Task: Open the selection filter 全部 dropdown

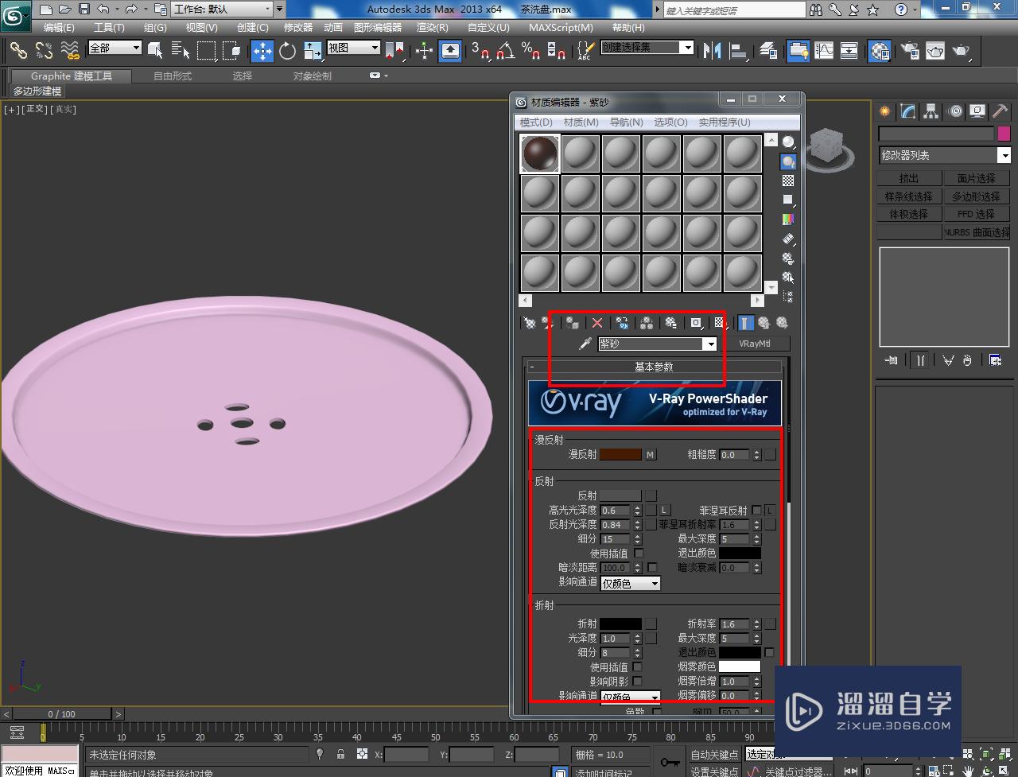Action: click(x=115, y=48)
